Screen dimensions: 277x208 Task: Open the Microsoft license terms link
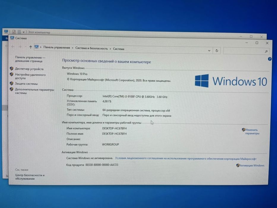186,158
